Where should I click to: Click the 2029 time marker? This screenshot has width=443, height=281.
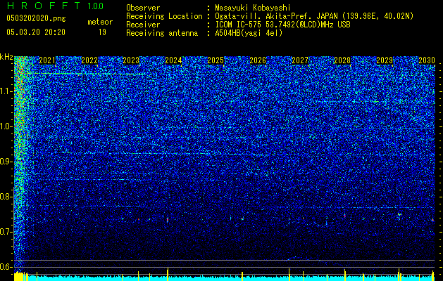point(385,60)
